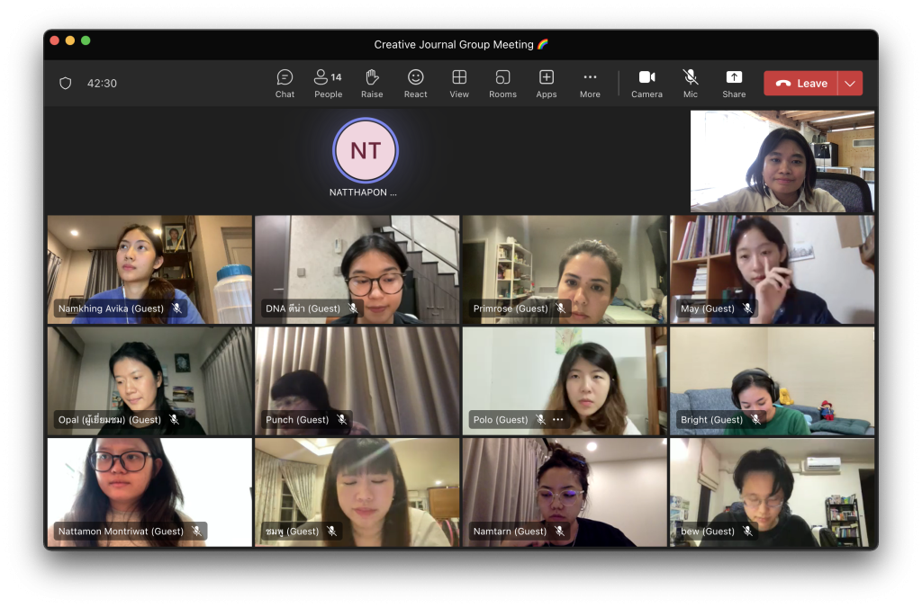
Task: Select bew (Guest) video tile
Action: point(772,492)
